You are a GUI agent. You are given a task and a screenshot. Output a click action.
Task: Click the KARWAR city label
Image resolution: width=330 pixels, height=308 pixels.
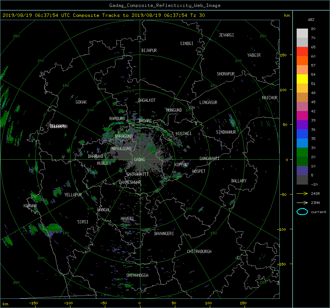30,206
